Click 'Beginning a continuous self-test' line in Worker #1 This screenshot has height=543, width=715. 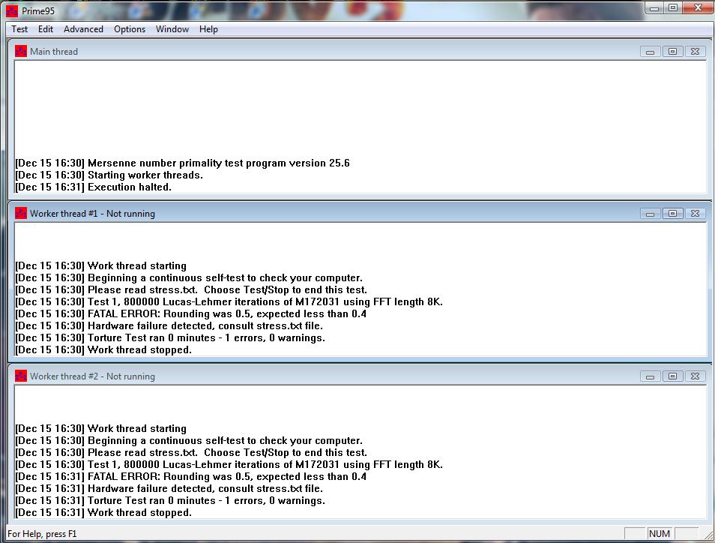point(189,278)
